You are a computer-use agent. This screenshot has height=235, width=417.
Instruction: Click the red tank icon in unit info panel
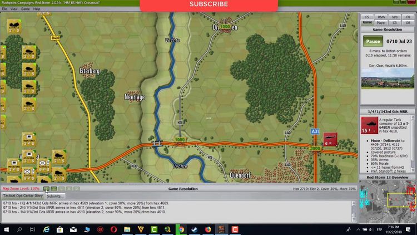(369, 125)
